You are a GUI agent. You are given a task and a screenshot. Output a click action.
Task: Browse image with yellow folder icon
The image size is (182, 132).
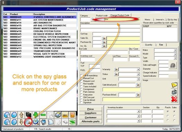(x=174, y=85)
